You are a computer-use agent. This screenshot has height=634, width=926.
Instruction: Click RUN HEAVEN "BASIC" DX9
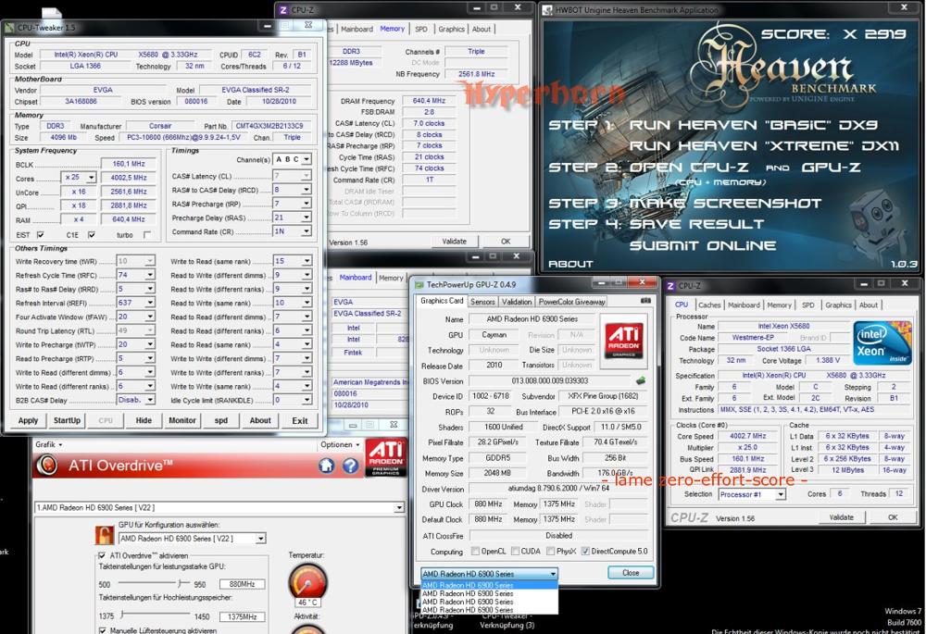(753, 125)
